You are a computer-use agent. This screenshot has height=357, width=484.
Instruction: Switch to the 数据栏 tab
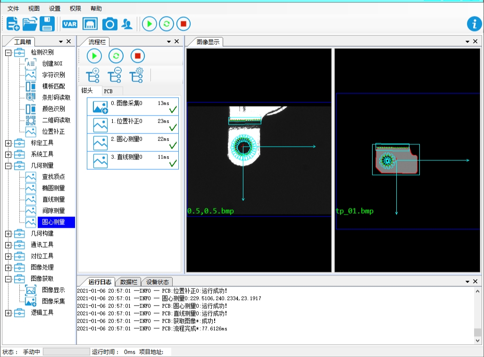[x=128, y=282]
